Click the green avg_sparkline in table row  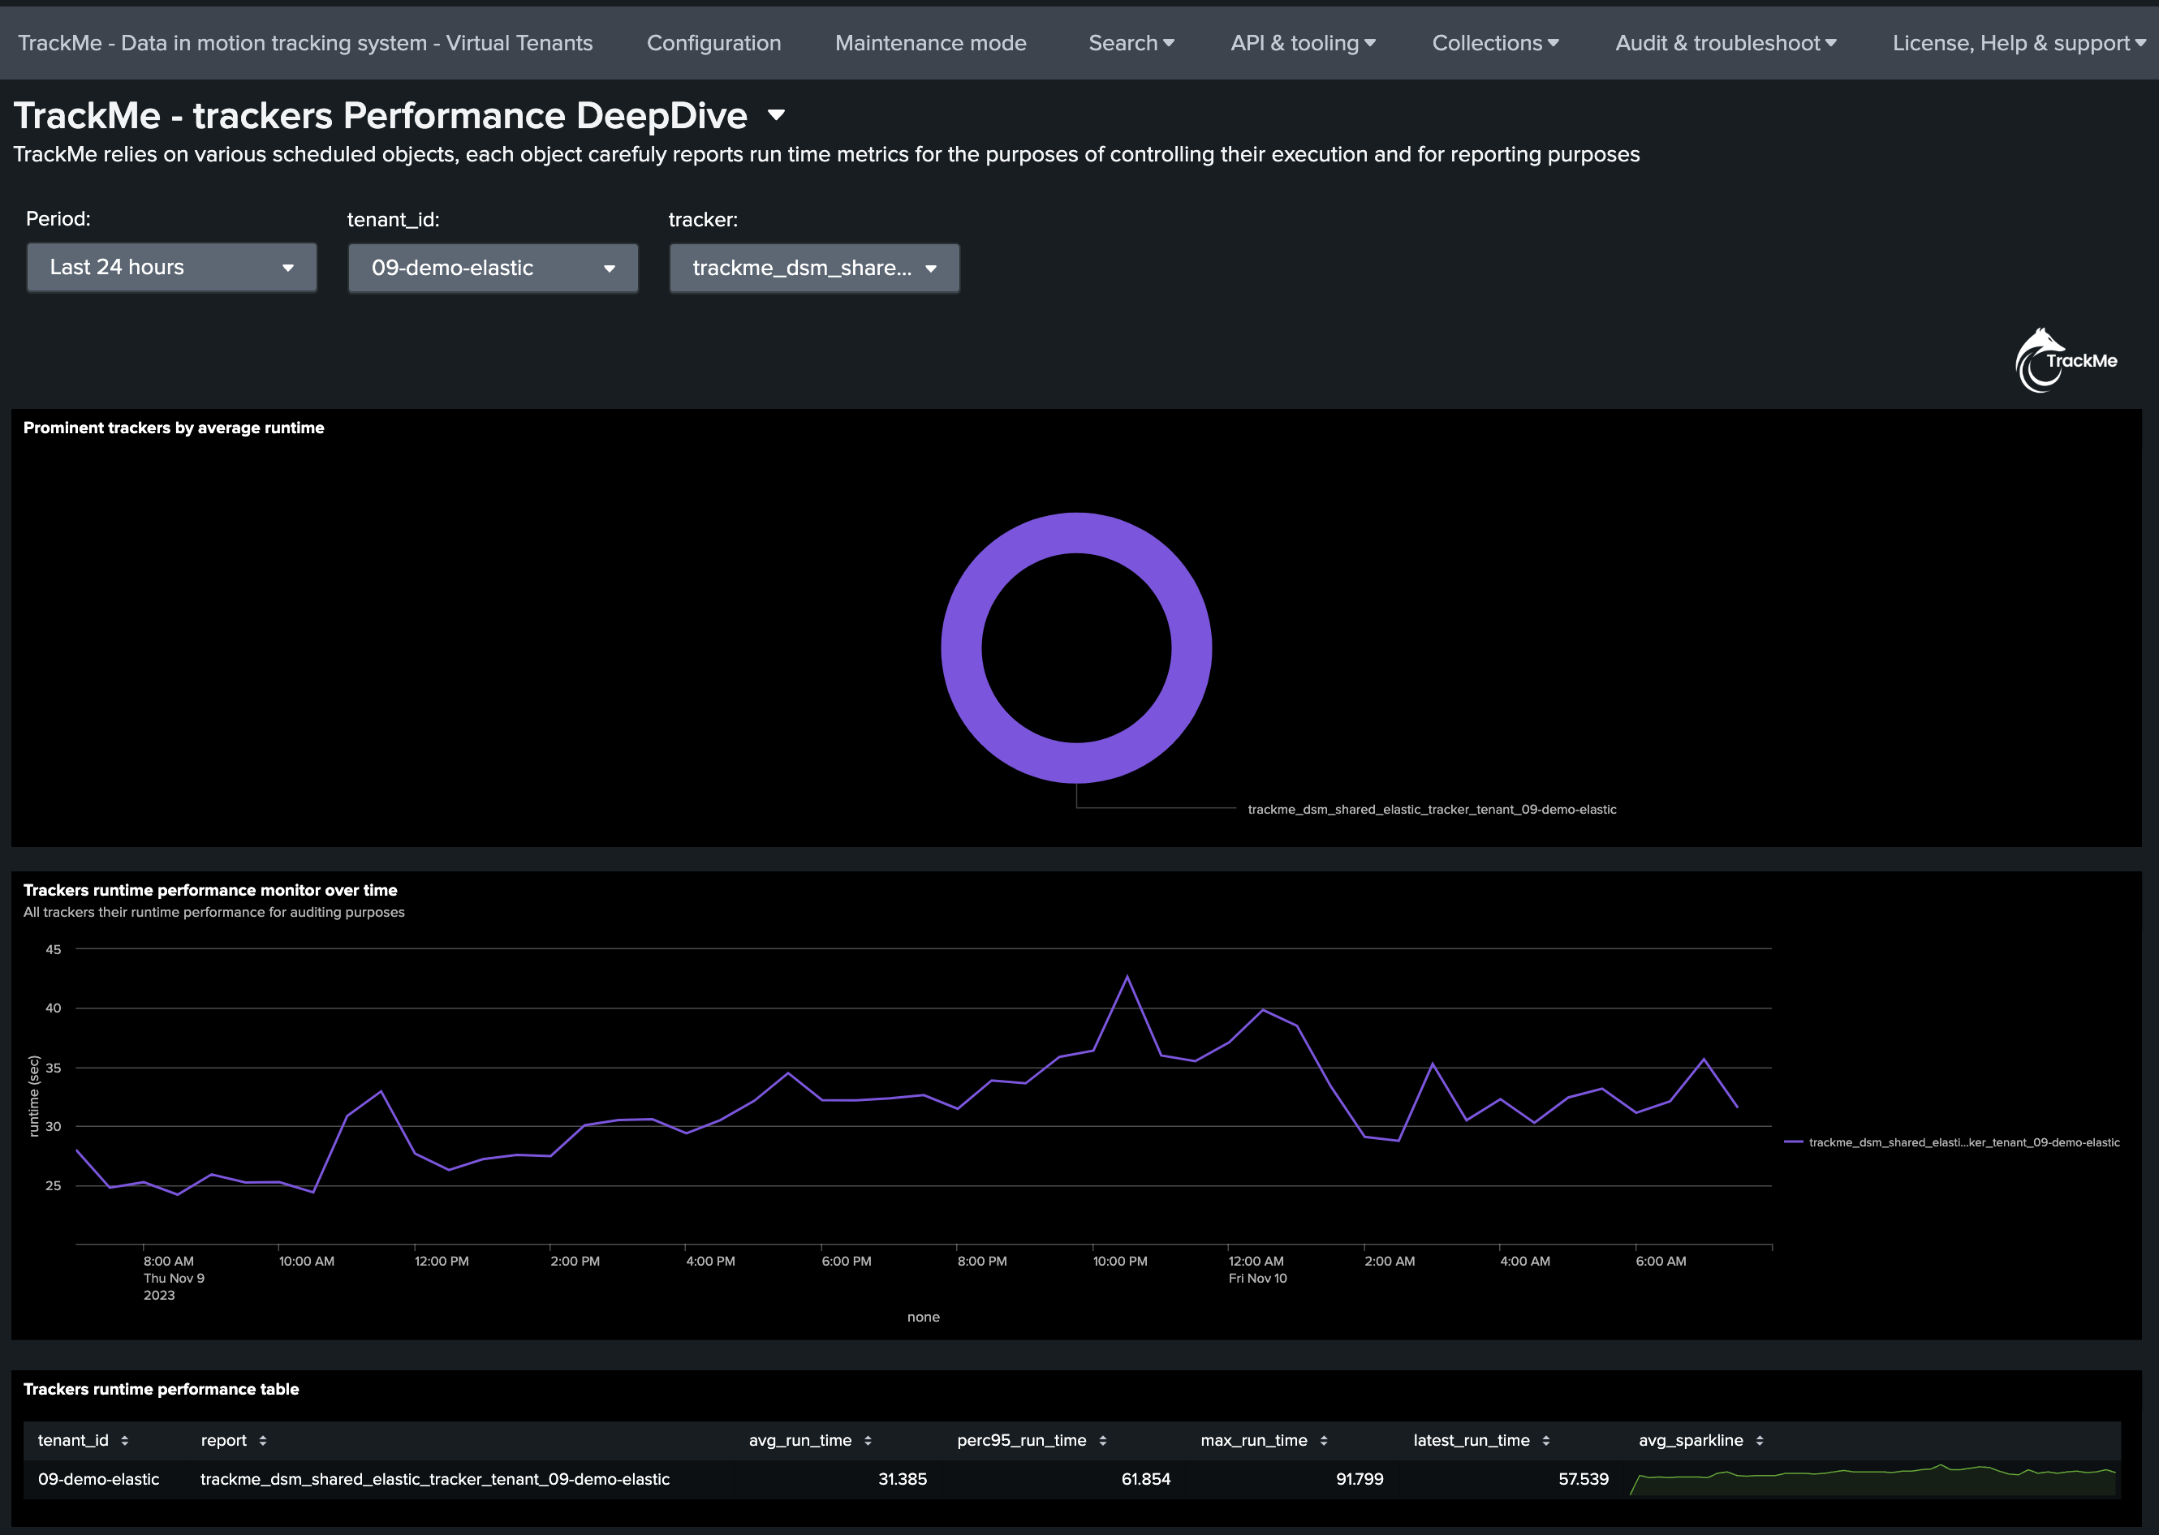[1872, 1480]
